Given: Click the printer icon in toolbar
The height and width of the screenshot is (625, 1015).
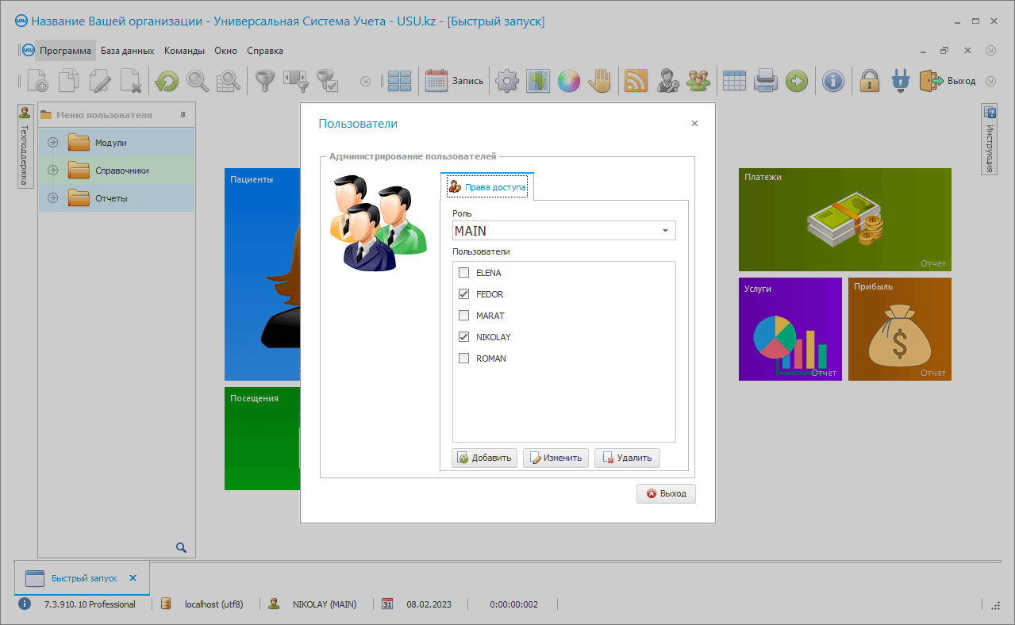Looking at the screenshot, I should pos(765,81).
